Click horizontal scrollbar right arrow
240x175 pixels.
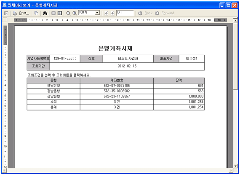231,170
